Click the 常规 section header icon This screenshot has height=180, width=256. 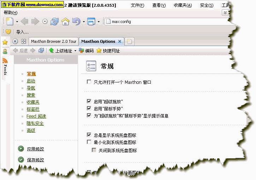click(91, 66)
